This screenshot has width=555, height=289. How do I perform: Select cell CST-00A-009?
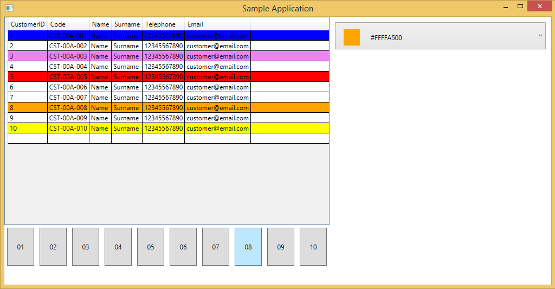68,118
